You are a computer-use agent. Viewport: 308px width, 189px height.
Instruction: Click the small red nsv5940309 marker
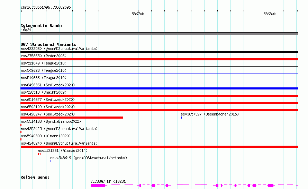click(x=21, y=139)
